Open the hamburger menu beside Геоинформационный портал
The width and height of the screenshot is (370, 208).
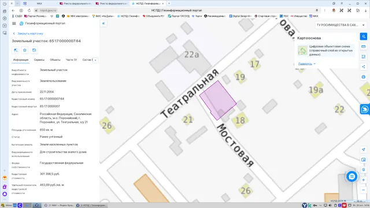14,23
